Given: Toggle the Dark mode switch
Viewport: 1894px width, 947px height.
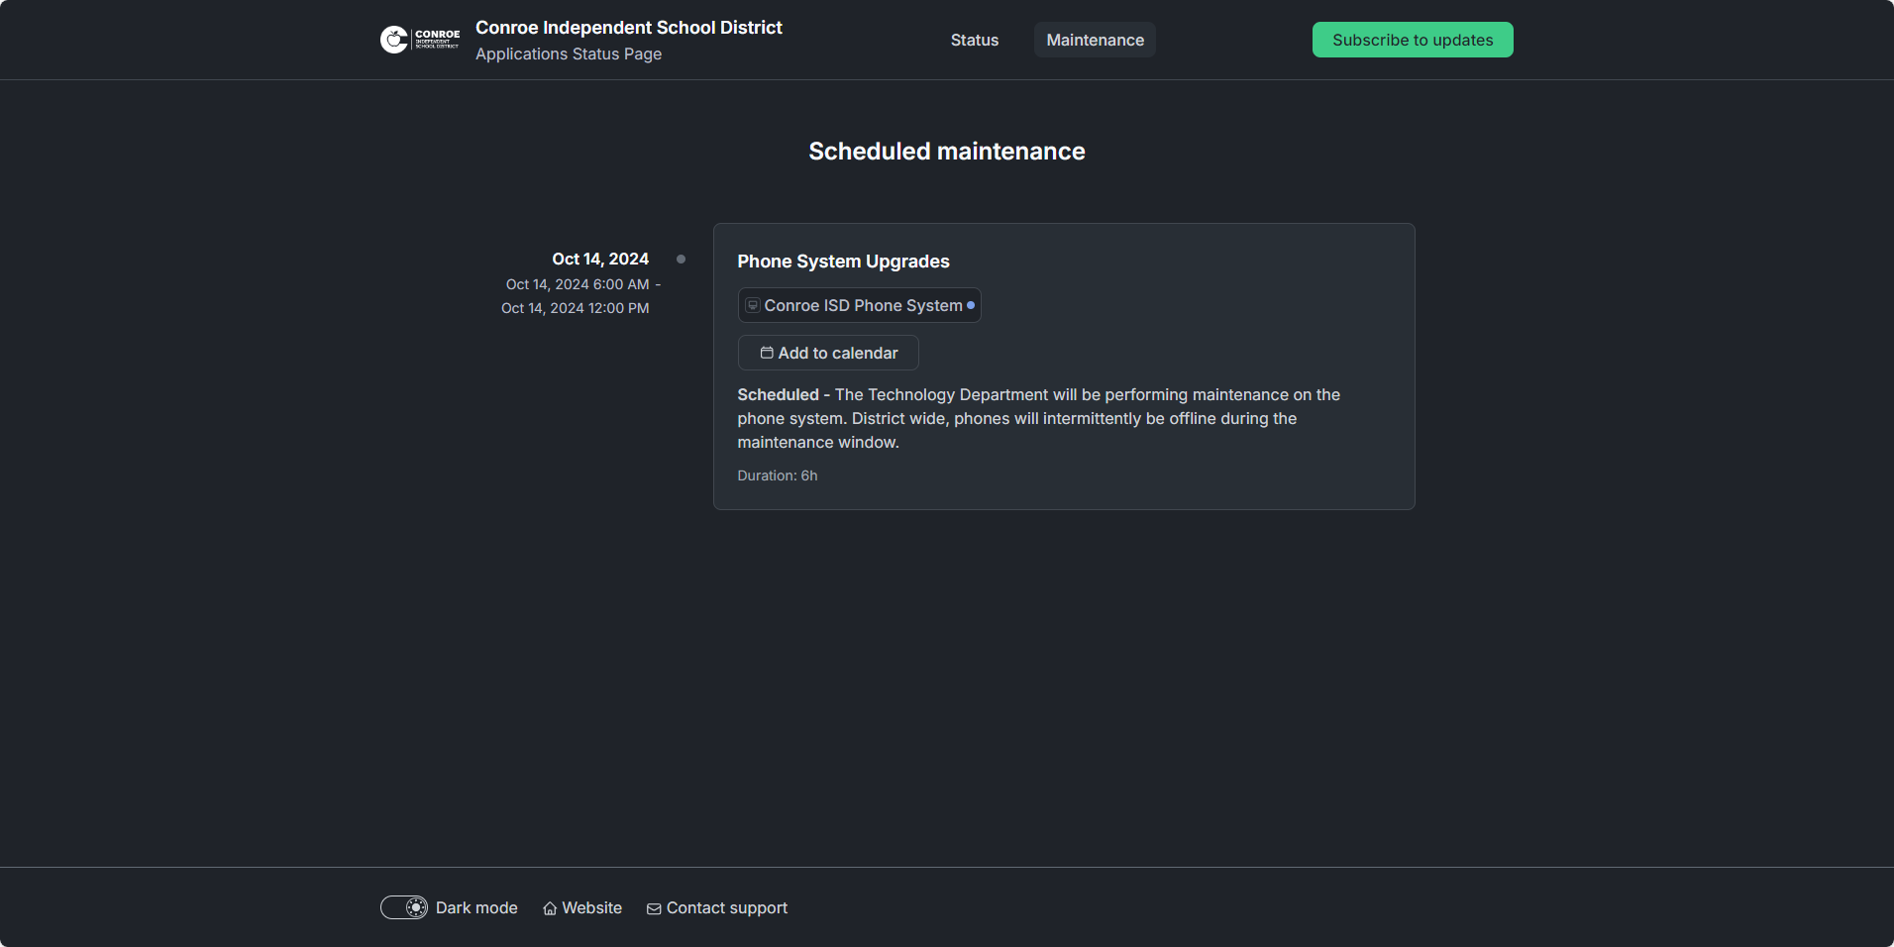Looking at the screenshot, I should pyautogui.click(x=404, y=907).
